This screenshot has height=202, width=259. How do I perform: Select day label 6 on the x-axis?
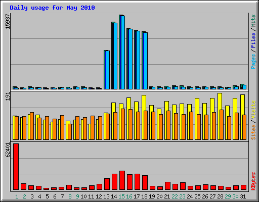(x=55, y=196)
